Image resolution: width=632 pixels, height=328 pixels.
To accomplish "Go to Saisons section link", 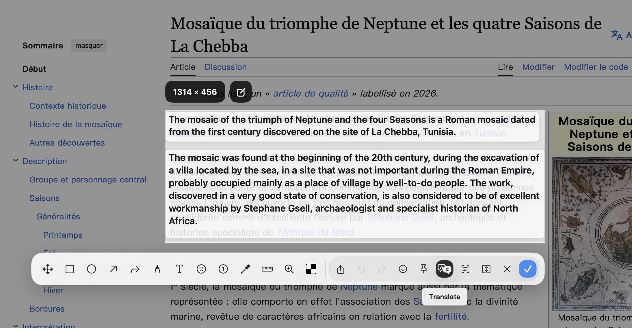I will pyautogui.click(x=44, y=198).
